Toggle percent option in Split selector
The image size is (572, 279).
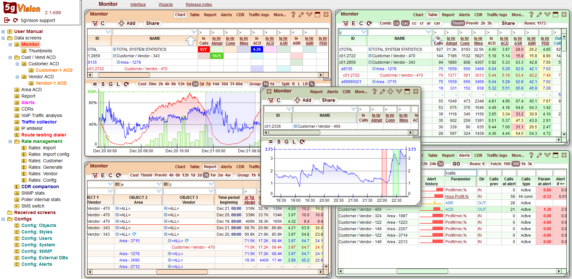[312, 84]
